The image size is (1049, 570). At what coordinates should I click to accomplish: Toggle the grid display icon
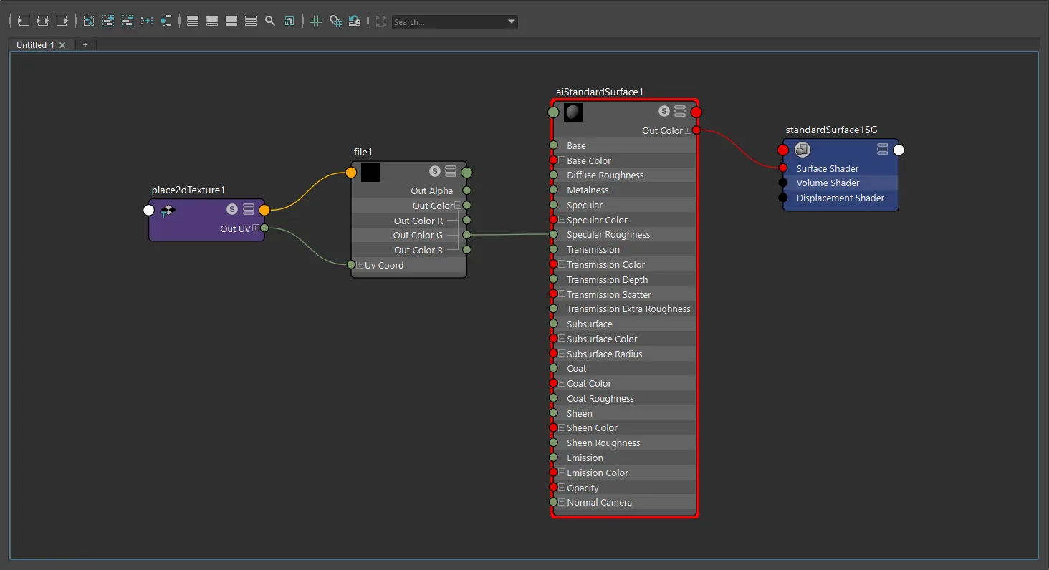tap(316, 21)
